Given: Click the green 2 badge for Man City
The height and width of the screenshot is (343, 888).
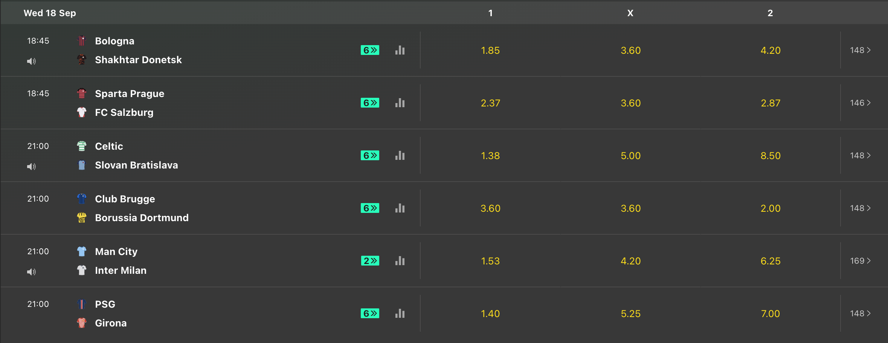Looking at the screenshot, I should [x=370, y=261].
